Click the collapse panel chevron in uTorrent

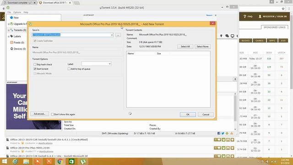(x=235, y=79)
